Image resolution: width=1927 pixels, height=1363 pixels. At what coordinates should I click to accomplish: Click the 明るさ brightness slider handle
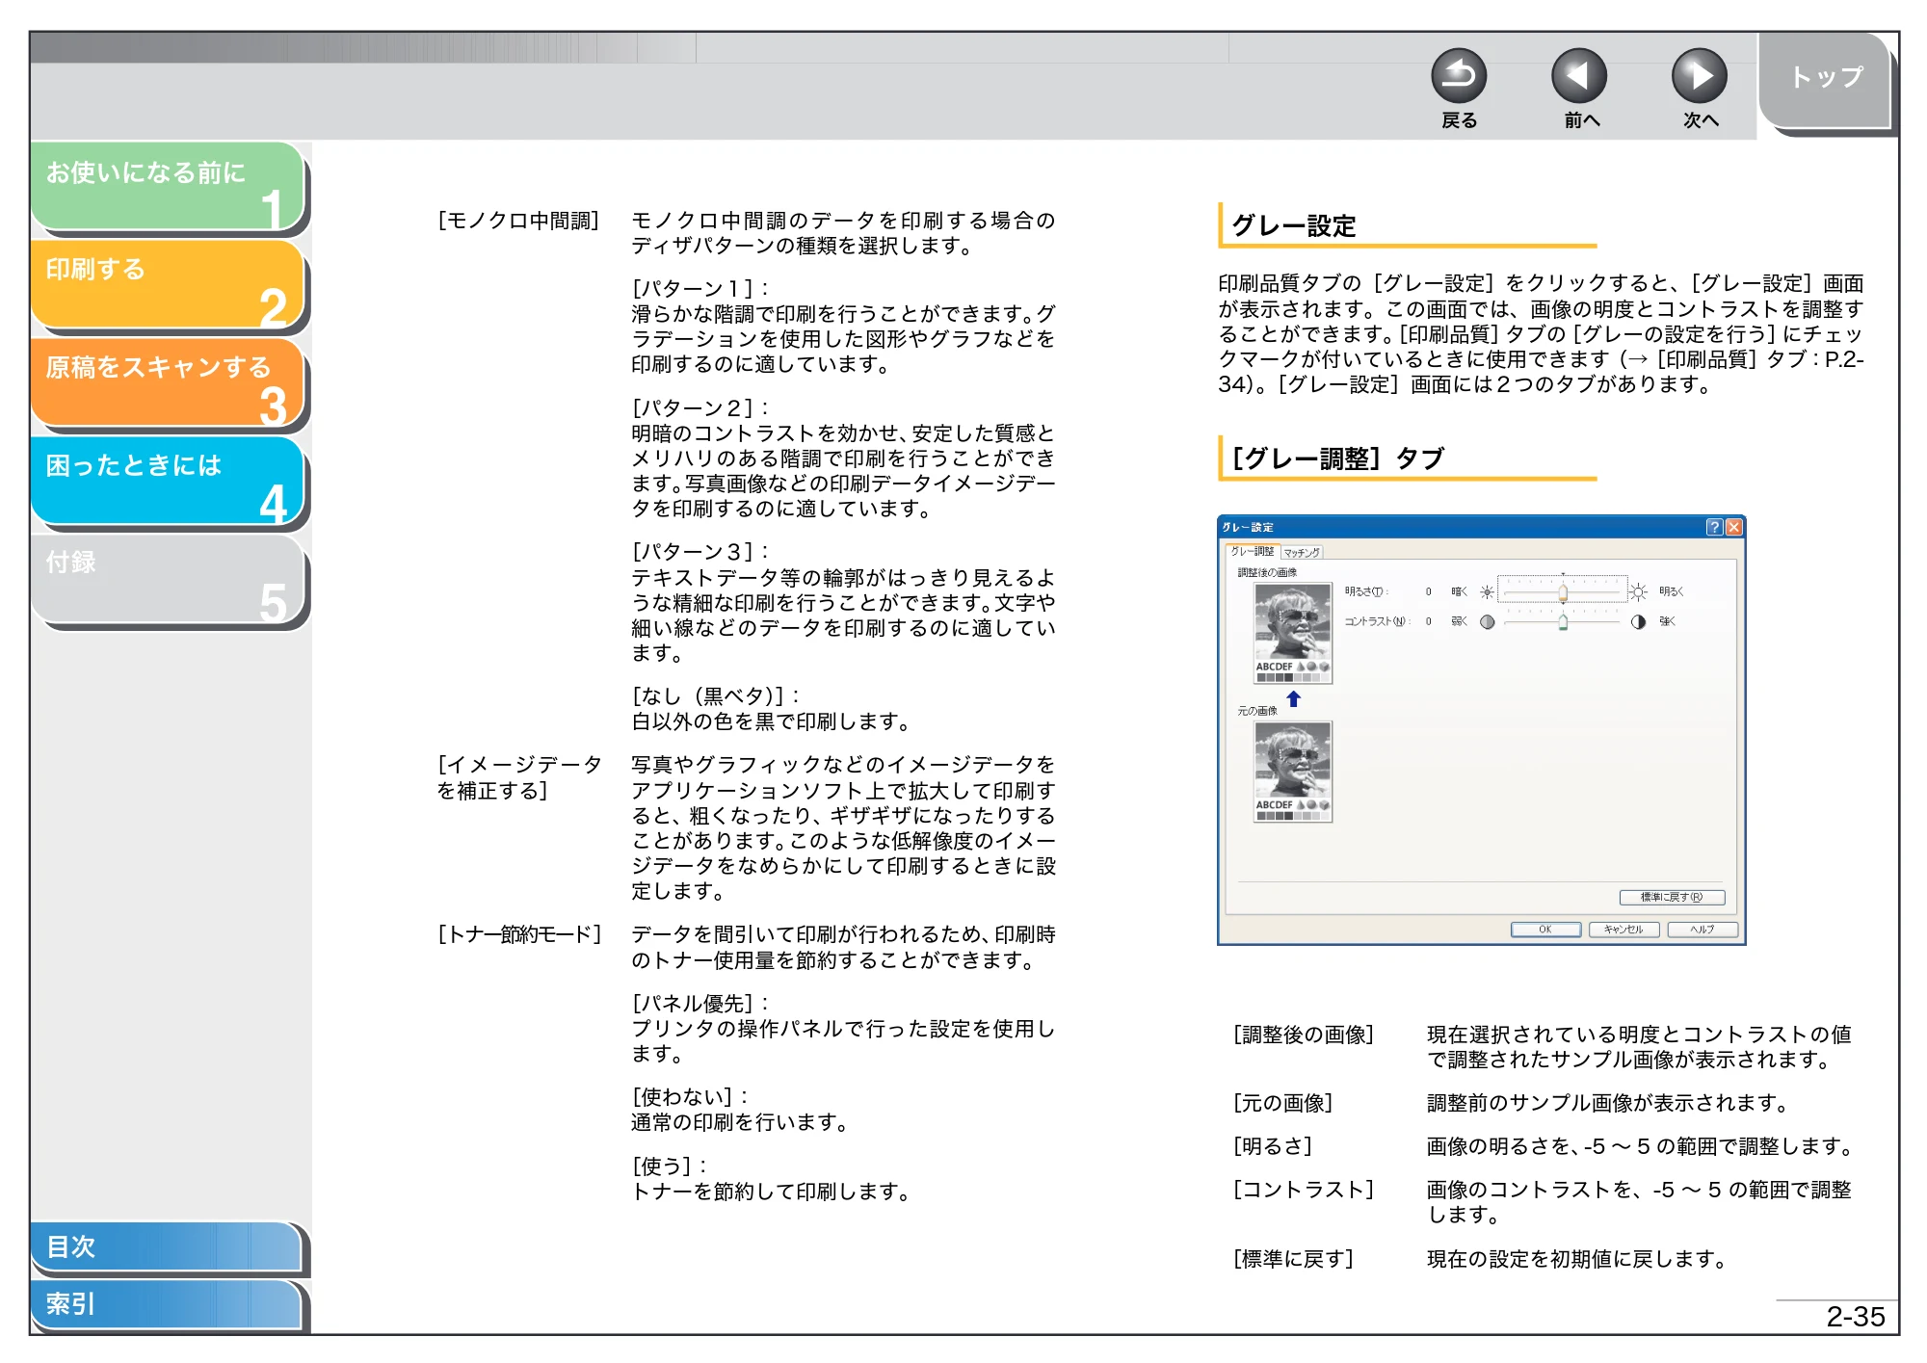click(1563, 592)
